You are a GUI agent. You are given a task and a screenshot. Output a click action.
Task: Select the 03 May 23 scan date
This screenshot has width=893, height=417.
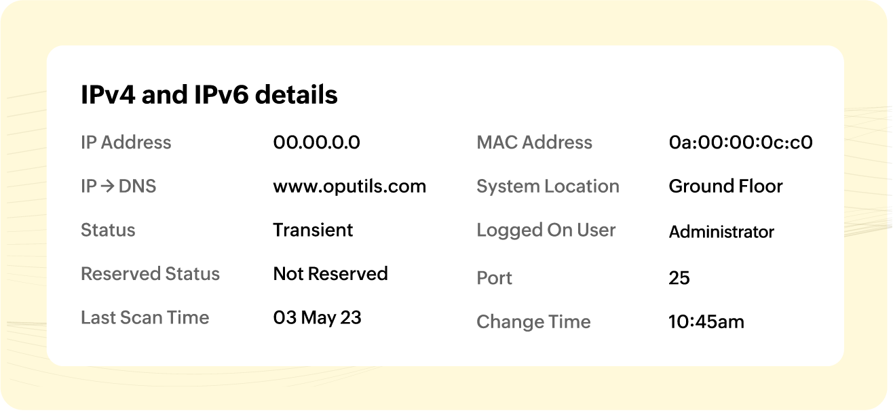tap(317, 317)
